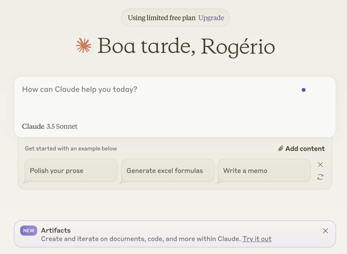Close the Artifacts announcement banner
Screen dimensions: 347x254
325,231
